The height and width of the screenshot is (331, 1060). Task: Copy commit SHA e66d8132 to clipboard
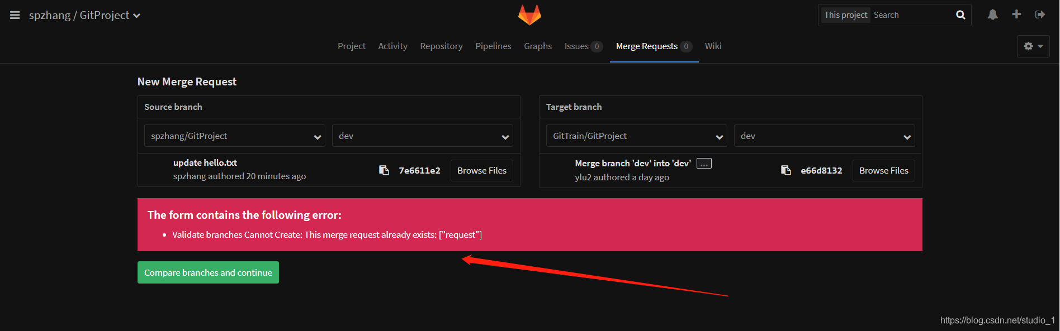coord(786,170)
